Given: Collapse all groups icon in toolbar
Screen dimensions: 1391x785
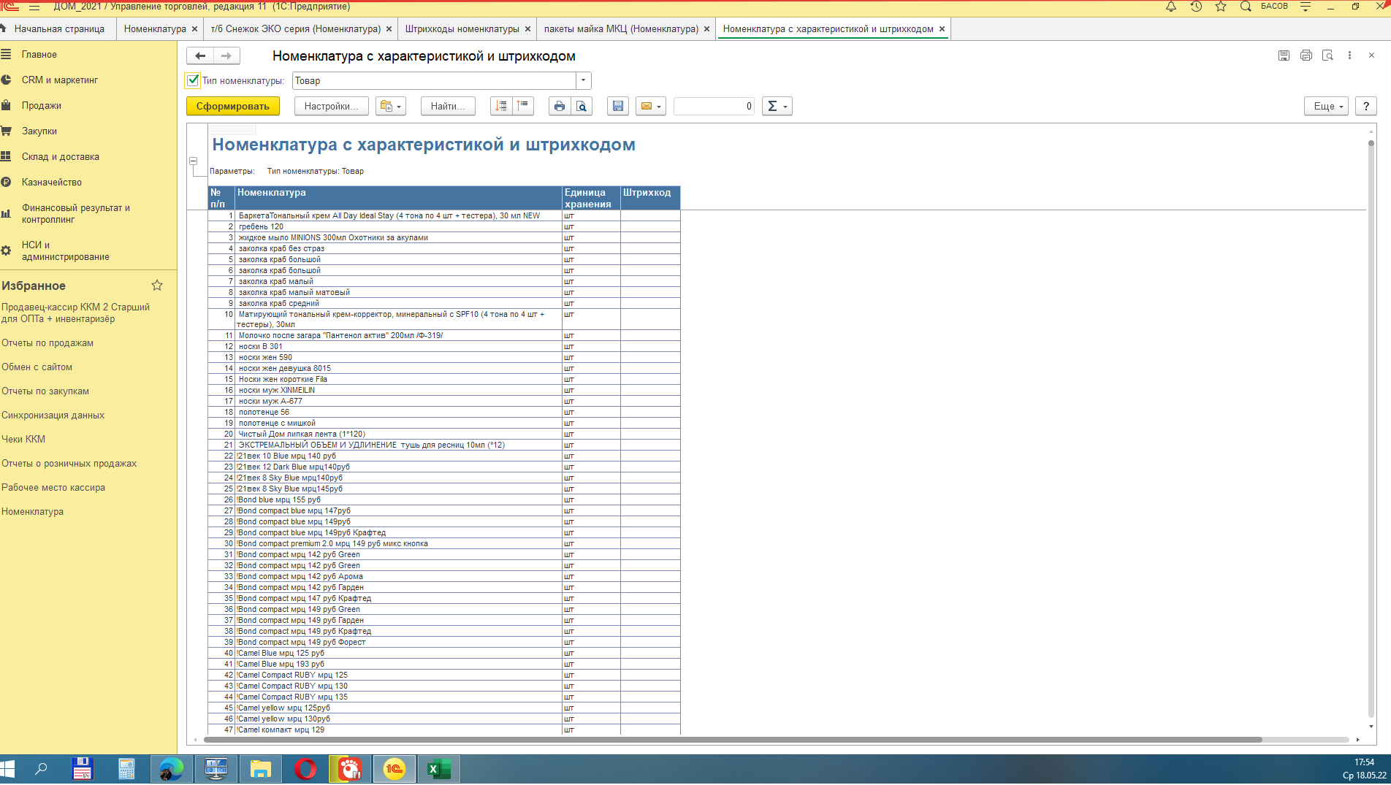Looking at the screenshot, I should [x=501, y=106].
